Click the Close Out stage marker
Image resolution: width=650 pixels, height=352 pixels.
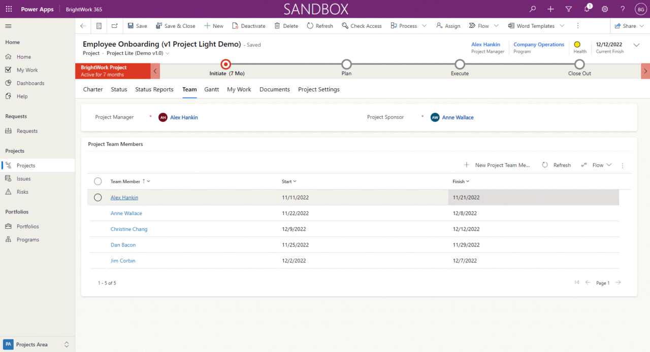[x=579, y=64]
